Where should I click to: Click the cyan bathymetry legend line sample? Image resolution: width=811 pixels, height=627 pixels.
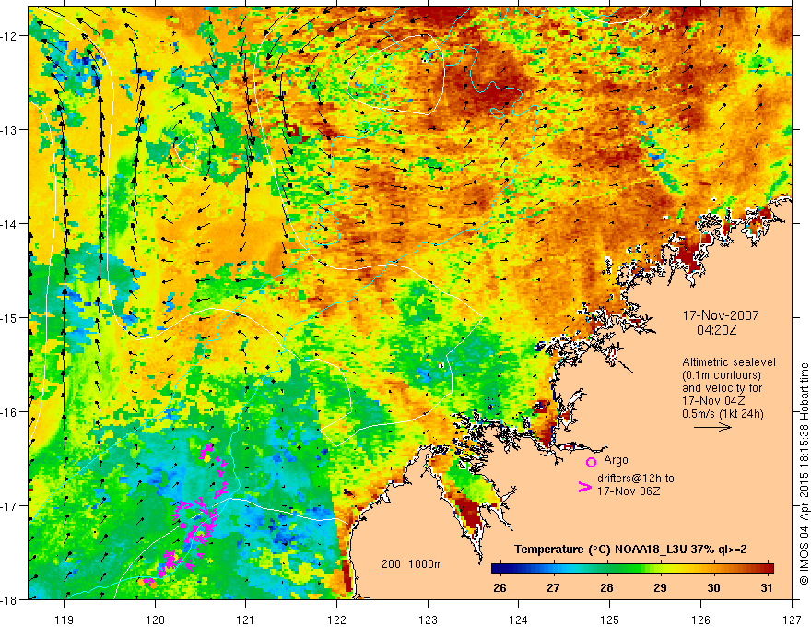400,574
